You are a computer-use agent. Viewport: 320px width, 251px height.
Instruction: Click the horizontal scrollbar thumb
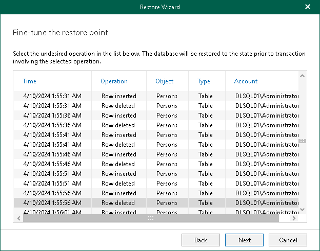point(151,218)
